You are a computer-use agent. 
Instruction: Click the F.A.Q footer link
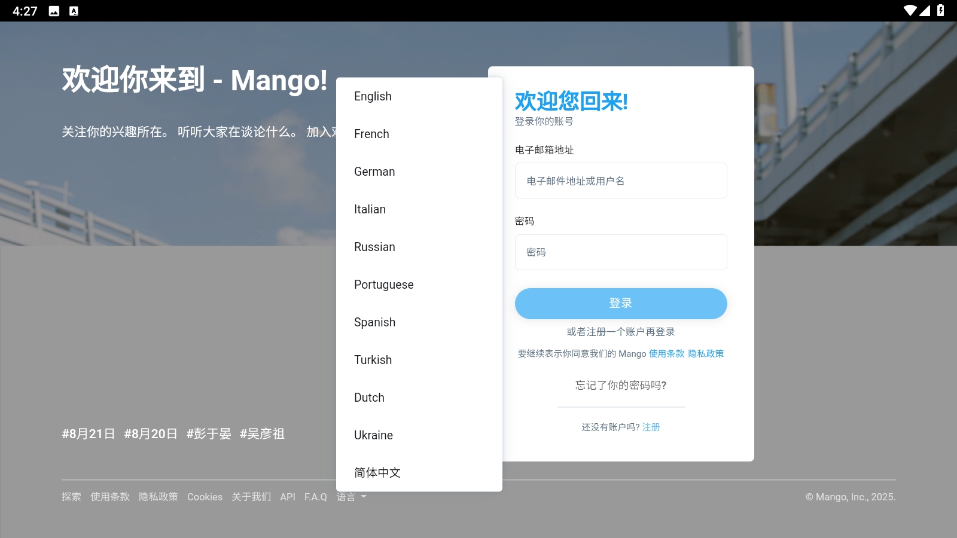point(315,497)
